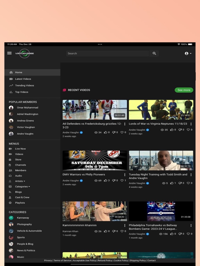Click the Sports category icon
Viewport: 200px width, 266px height.
click(x=11, y=238)
